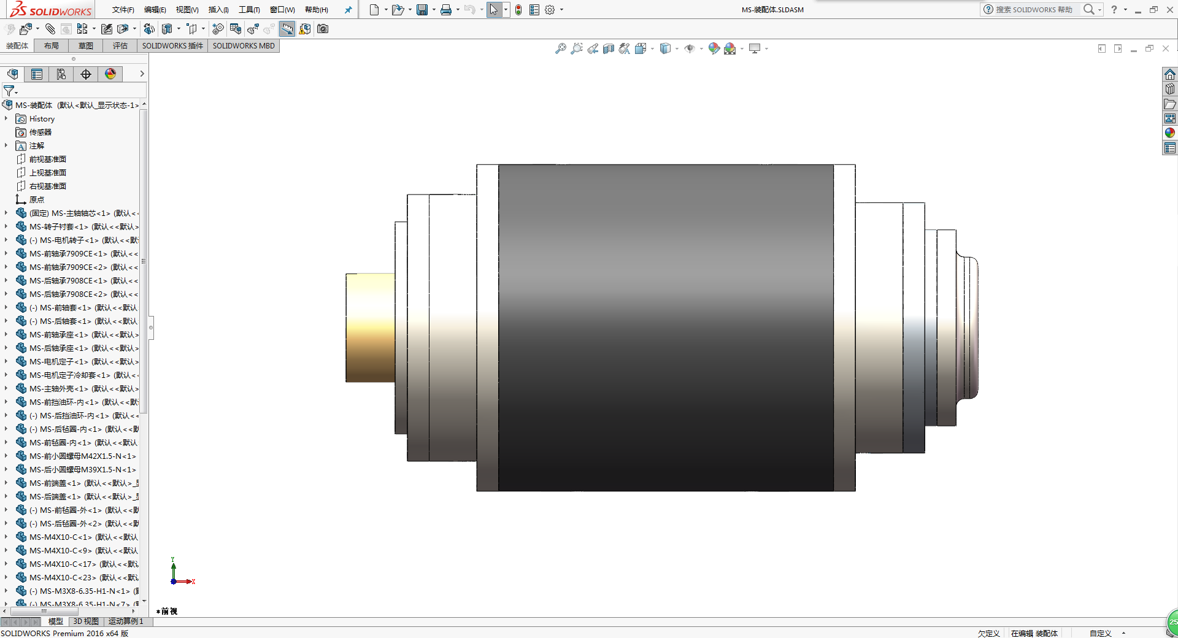Screen dimensions: 1178x638
Task: Click the New document icon
Action: point(374,10)
